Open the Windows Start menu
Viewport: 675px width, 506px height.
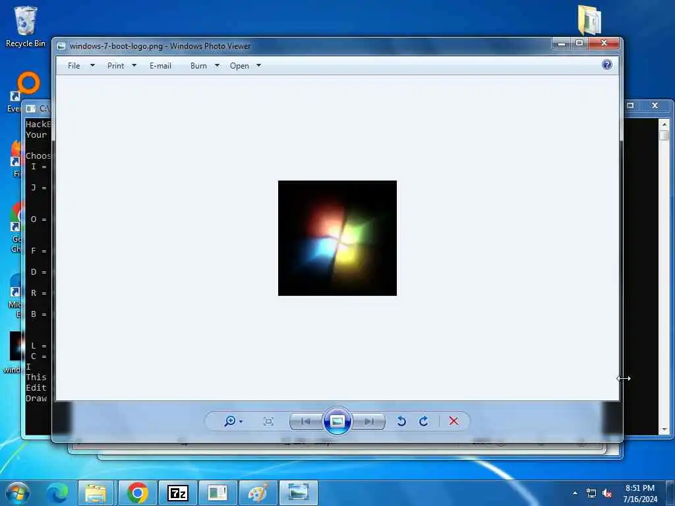point(18,493)
